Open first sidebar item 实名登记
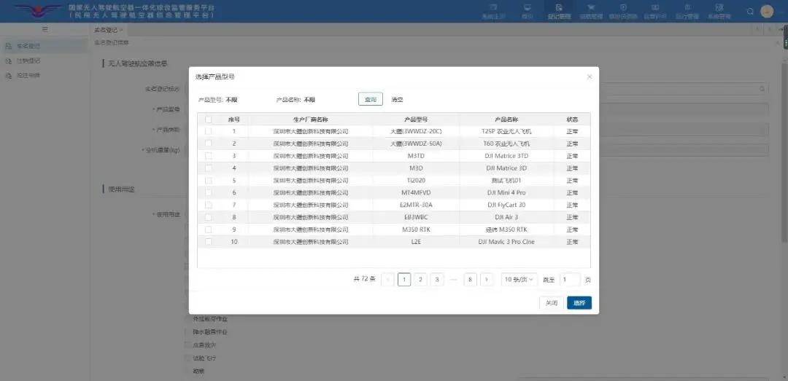Screen dimensions: 788x381 (45, 46)
